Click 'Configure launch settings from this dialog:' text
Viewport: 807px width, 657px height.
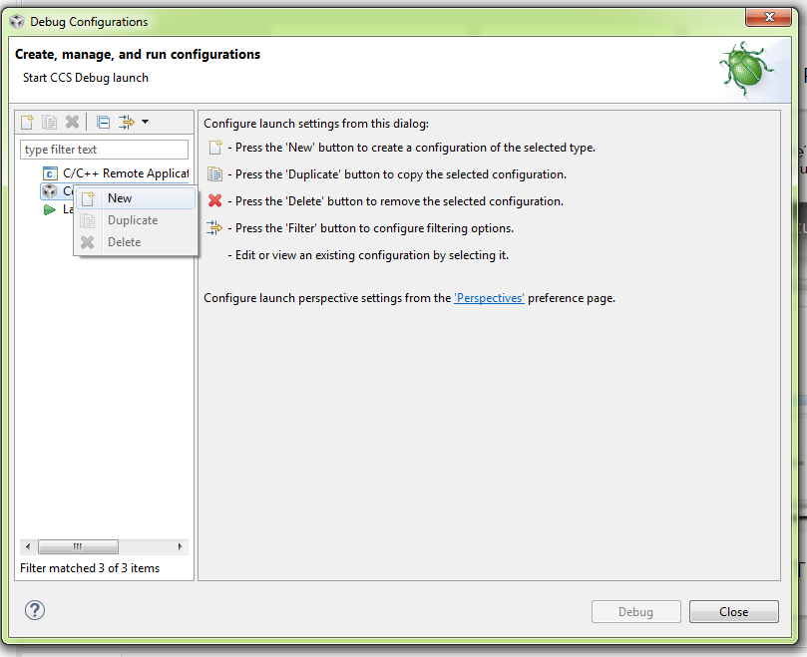click(316, 124)
